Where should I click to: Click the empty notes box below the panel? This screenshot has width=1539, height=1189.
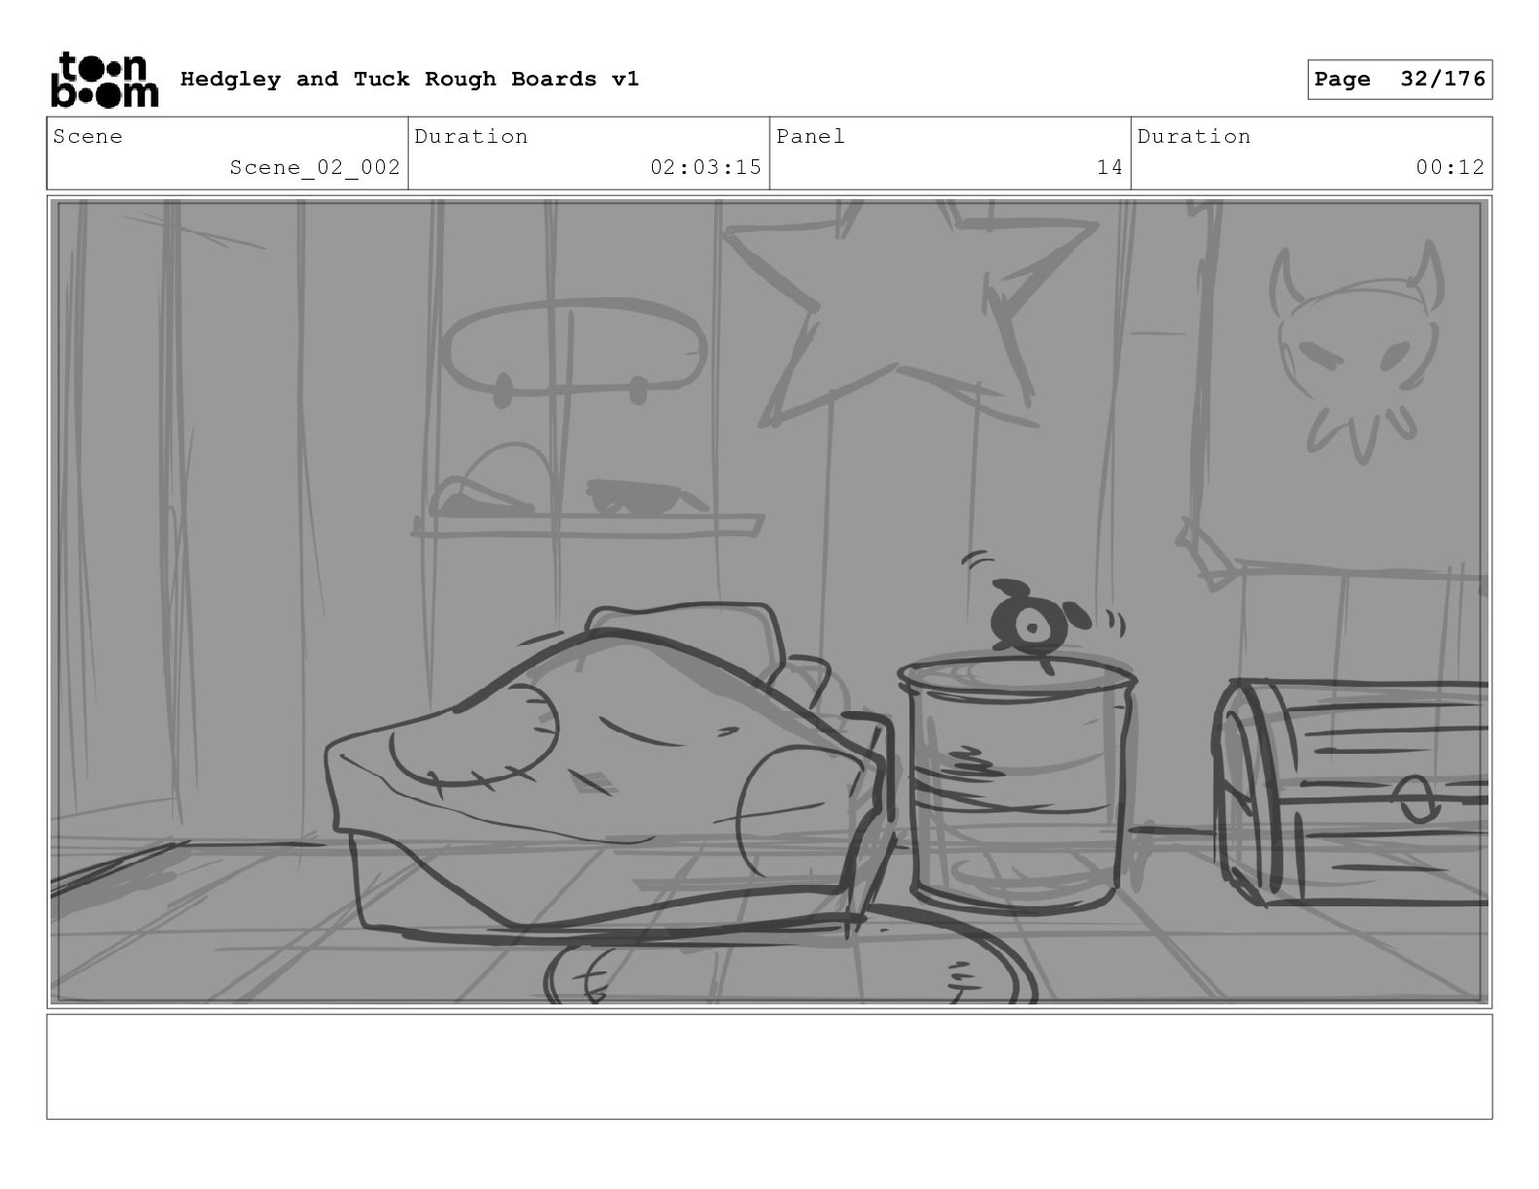click(x=769, y=1067)
